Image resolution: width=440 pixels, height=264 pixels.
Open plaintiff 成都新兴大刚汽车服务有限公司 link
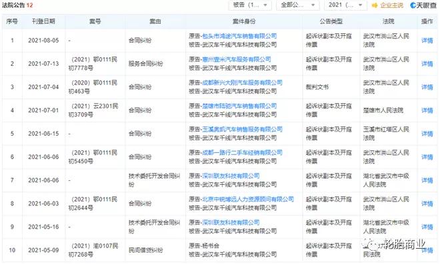coord(242,82)
